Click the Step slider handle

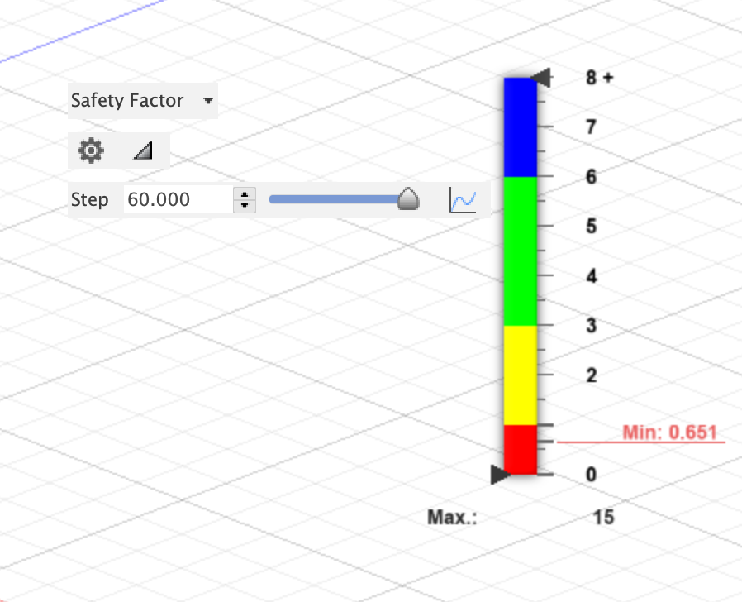[408, 198]
